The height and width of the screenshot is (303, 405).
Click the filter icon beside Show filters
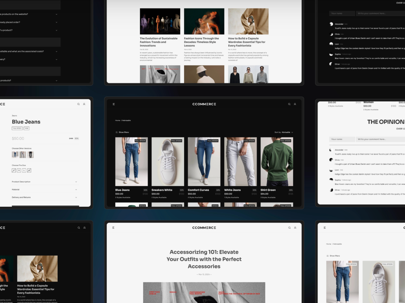116,132
